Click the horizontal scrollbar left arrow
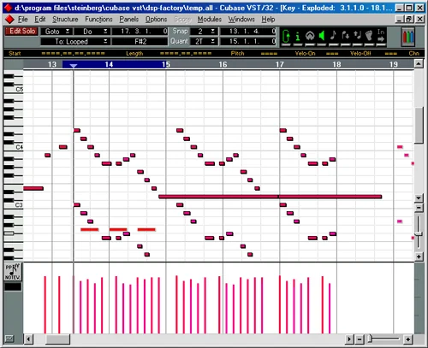Image resolution: width=428 pixels, height=348 pixels. pyautogui.click(x=28, y=339)
